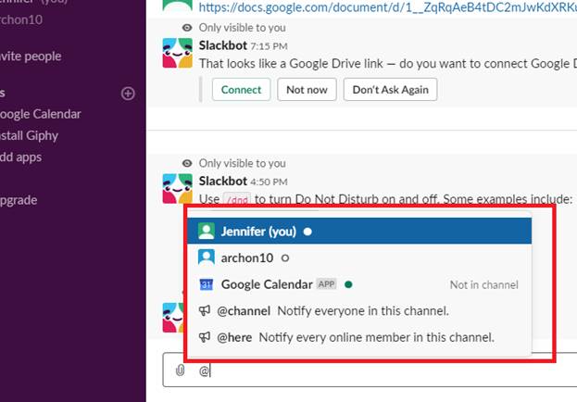
Task: Select archon10 in the mention list
Action: [x=359, y=258]
